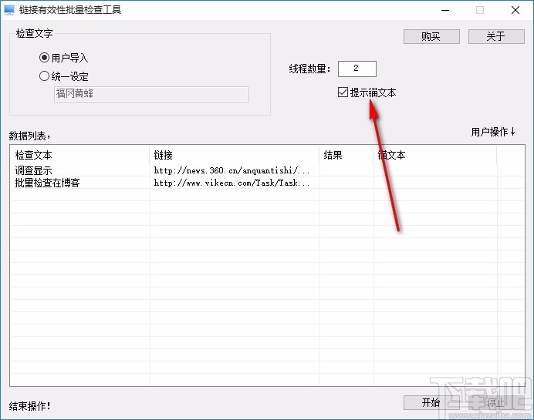Focus the 线程数量 input field
534x420 pixels.
pos(357,69)
